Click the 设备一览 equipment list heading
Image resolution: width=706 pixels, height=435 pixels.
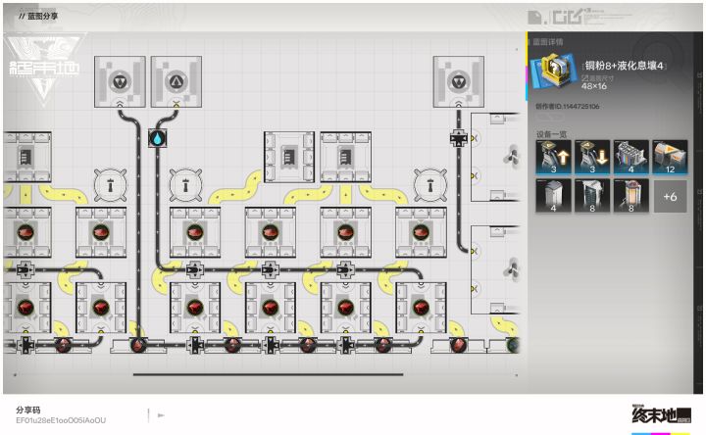pyautogui.click(x=551, y=134)
